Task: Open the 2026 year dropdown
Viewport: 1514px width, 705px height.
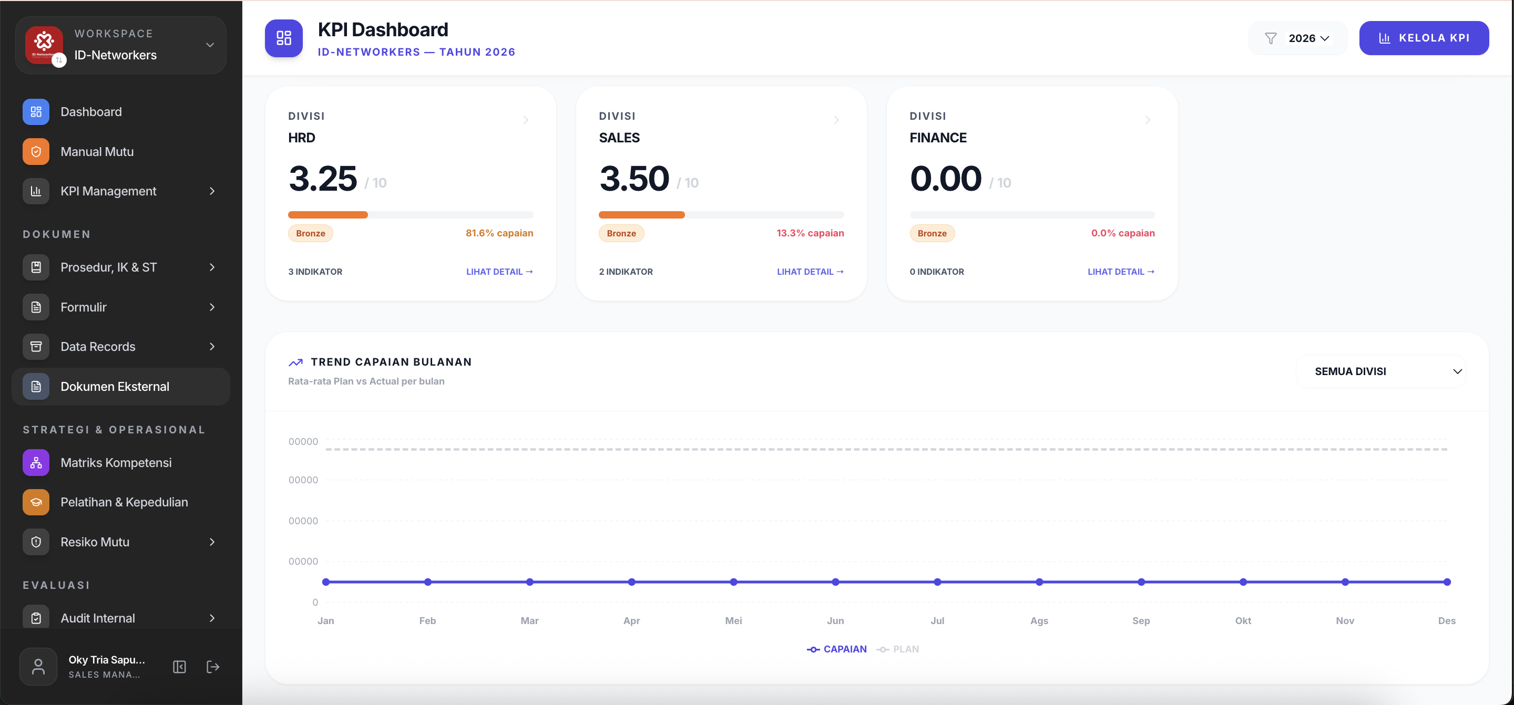Action: pyautogui.click(x=1308, y=38)
